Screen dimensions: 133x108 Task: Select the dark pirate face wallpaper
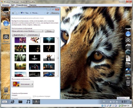[35, 48]
